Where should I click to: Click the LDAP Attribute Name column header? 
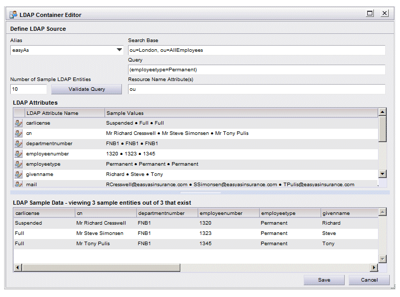(65, 113)
